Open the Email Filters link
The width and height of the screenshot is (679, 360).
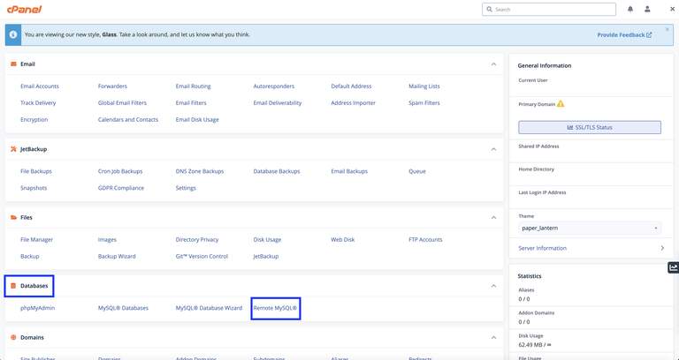click(191, 103)
